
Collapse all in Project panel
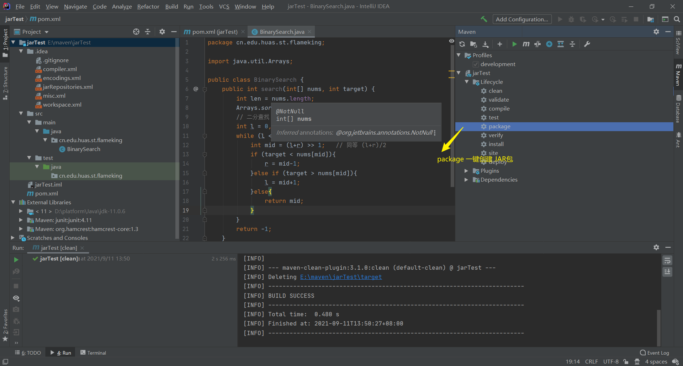pyautogui.click(x=148, y=32)
